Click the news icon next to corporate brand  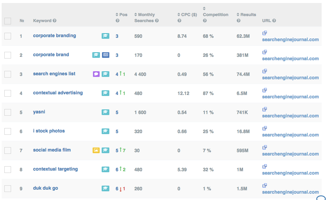pos(105,55)
